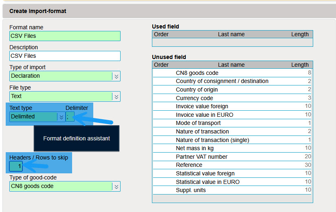Select Country of consignment / destination row
Image resolution: width=336 pixels, height=212 pixels.
click(232, 81)
